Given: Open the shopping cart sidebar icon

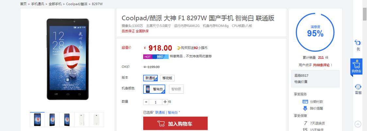Looking at the screenshot, I should tap(356, 67).
